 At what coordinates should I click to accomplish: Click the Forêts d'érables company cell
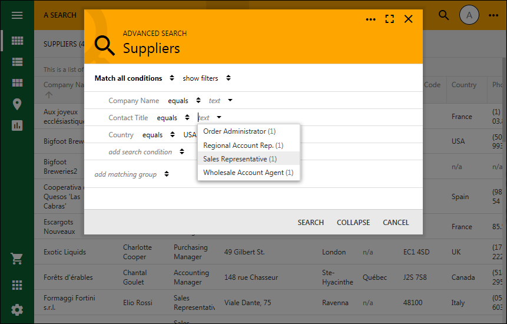click(68, 277)
